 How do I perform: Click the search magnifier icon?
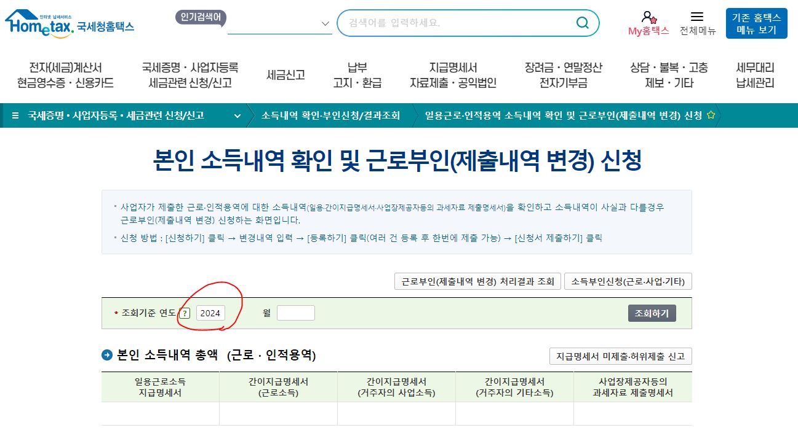pos(582,23)
